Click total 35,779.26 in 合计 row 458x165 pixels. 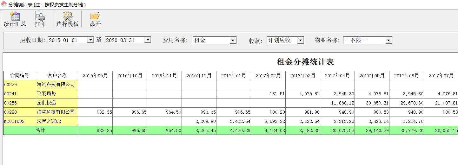[x=407, y=130]
